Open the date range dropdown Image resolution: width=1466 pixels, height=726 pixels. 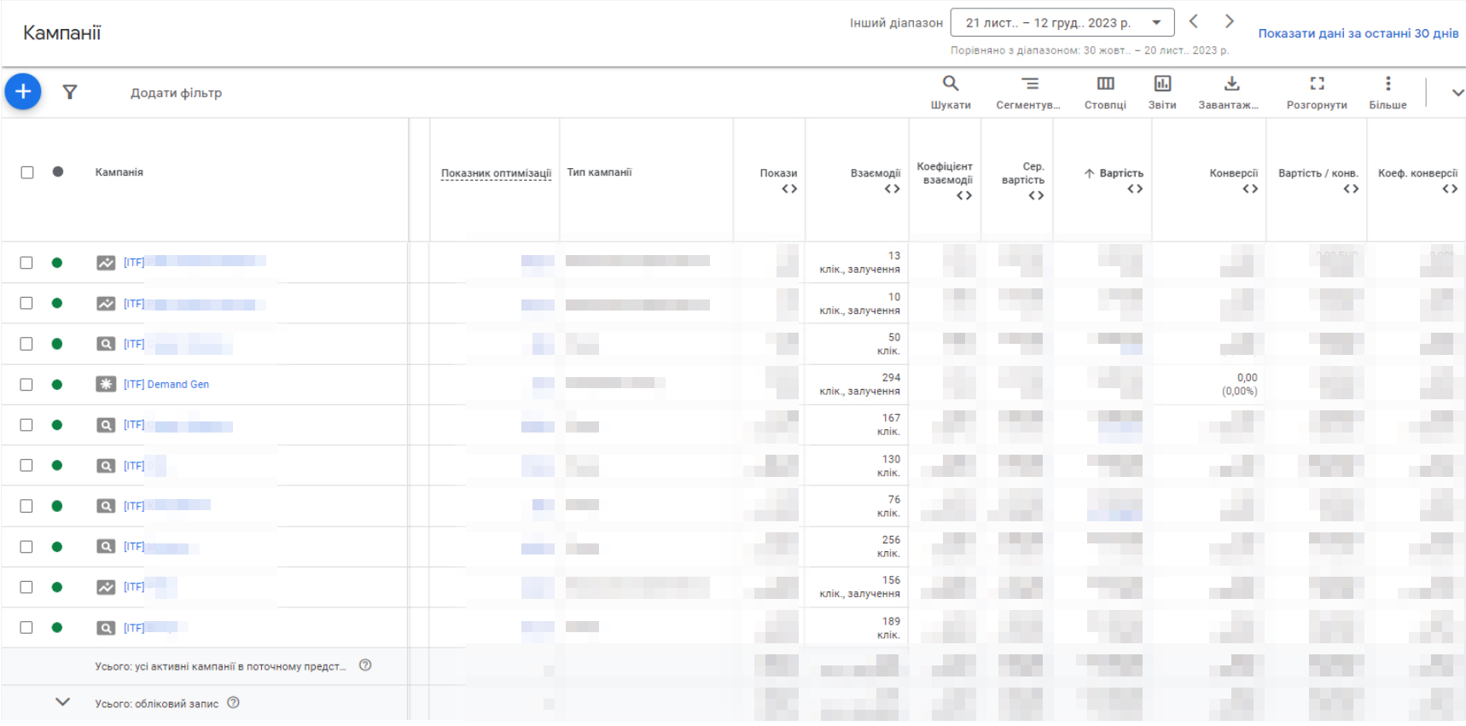1062,23
